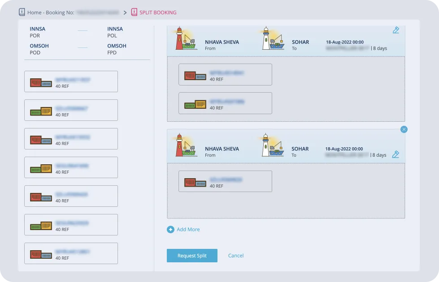Click the INNSA POR label

[38, 32]
